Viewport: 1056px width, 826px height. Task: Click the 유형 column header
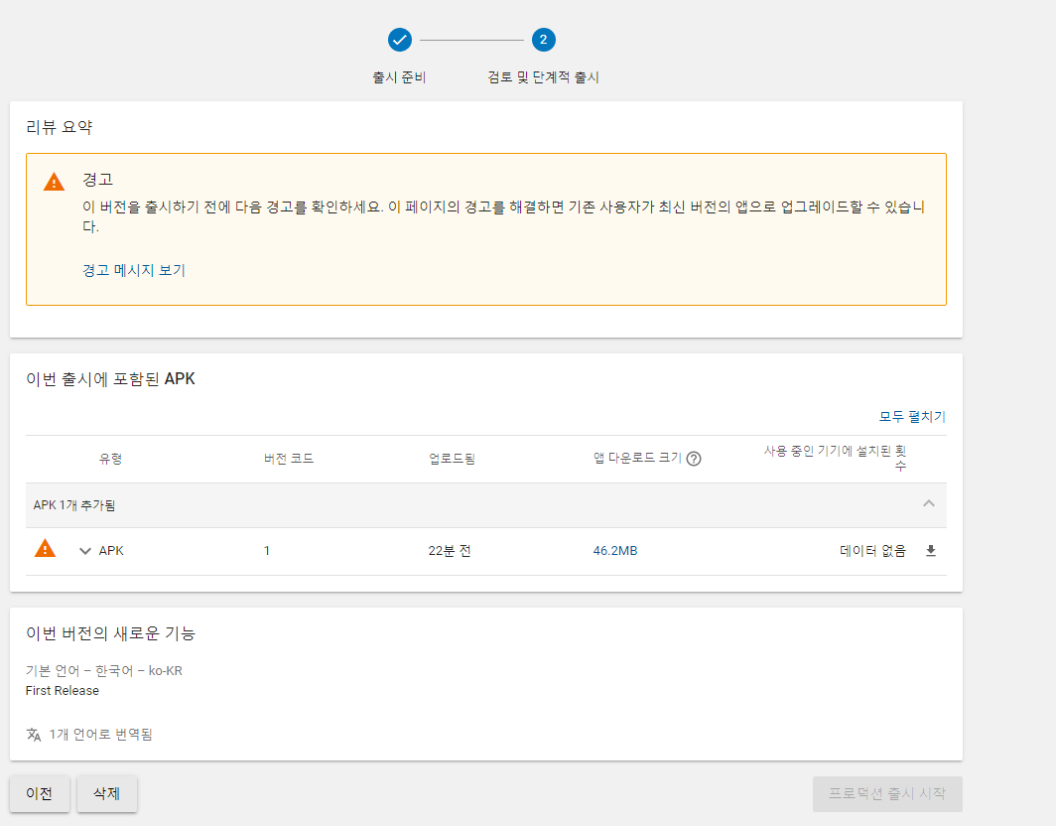coord(110,459)
